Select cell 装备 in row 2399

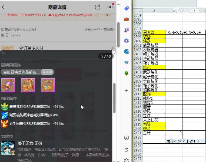click(154, 37)
